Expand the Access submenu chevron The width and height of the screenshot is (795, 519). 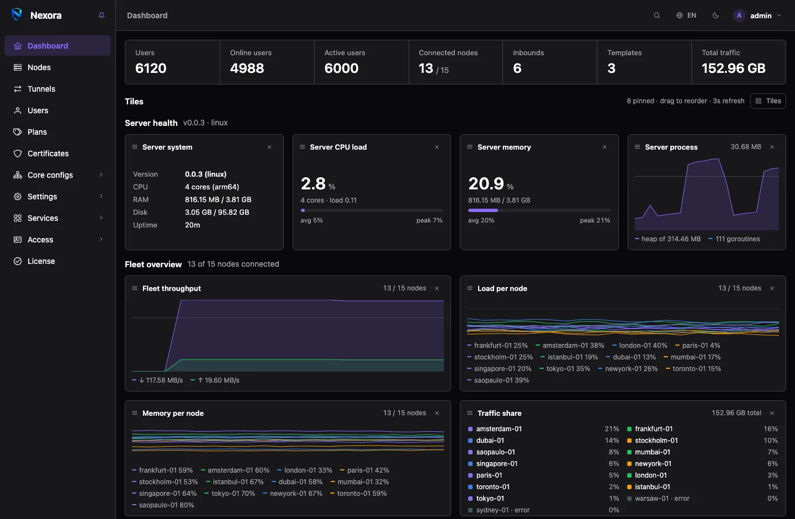tap(101, 239)
